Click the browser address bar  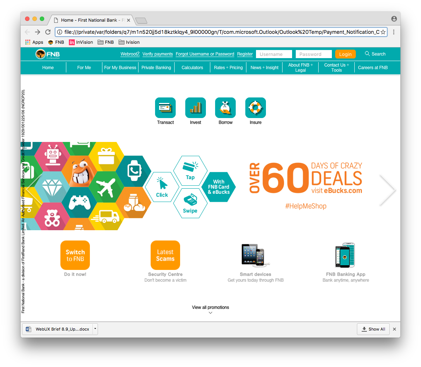[221, 32]
